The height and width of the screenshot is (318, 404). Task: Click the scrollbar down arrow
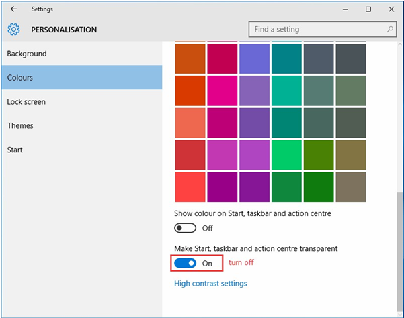pos(399,315)
